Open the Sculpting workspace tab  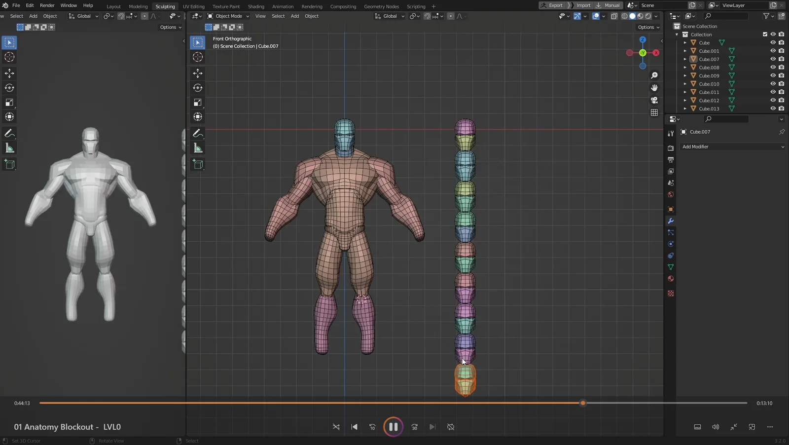(165, 6)
